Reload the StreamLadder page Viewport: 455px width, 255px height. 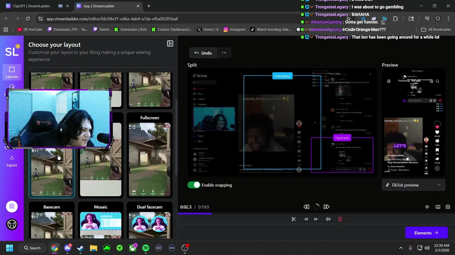(x=28, y=18)
